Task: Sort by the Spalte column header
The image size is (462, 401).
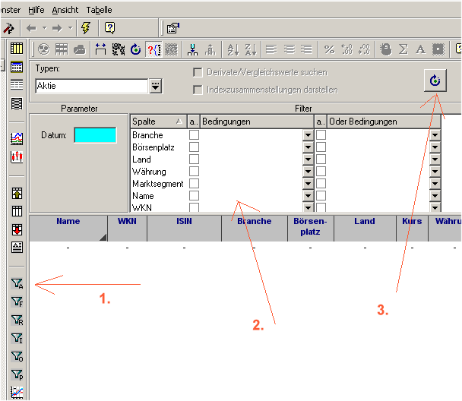Action: (158, 122)
